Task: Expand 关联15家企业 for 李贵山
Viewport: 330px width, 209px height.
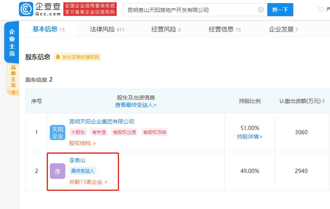Action: (88, 182)
